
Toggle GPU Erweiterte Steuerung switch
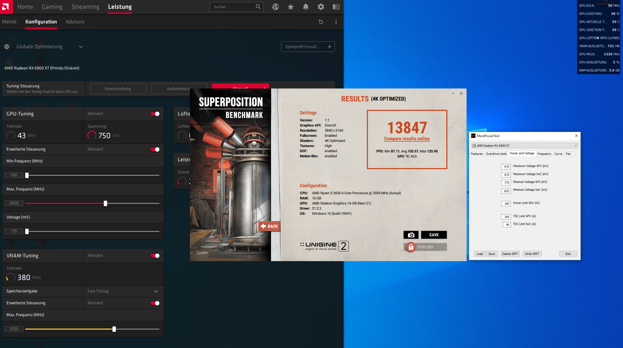155,149
